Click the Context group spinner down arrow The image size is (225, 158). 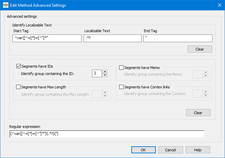(206, 95)
